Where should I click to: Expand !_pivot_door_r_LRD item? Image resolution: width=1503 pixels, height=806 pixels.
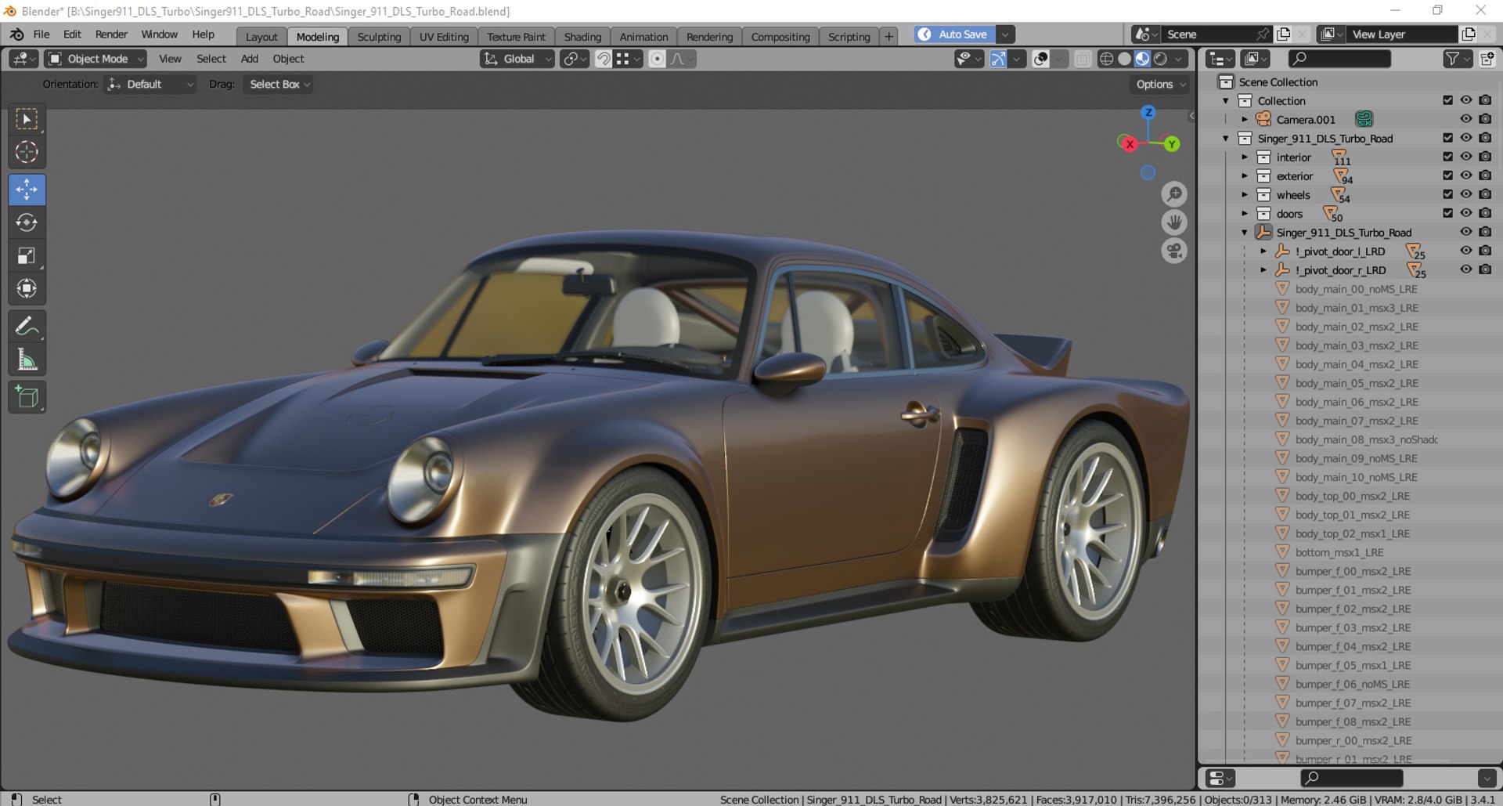1263,269
